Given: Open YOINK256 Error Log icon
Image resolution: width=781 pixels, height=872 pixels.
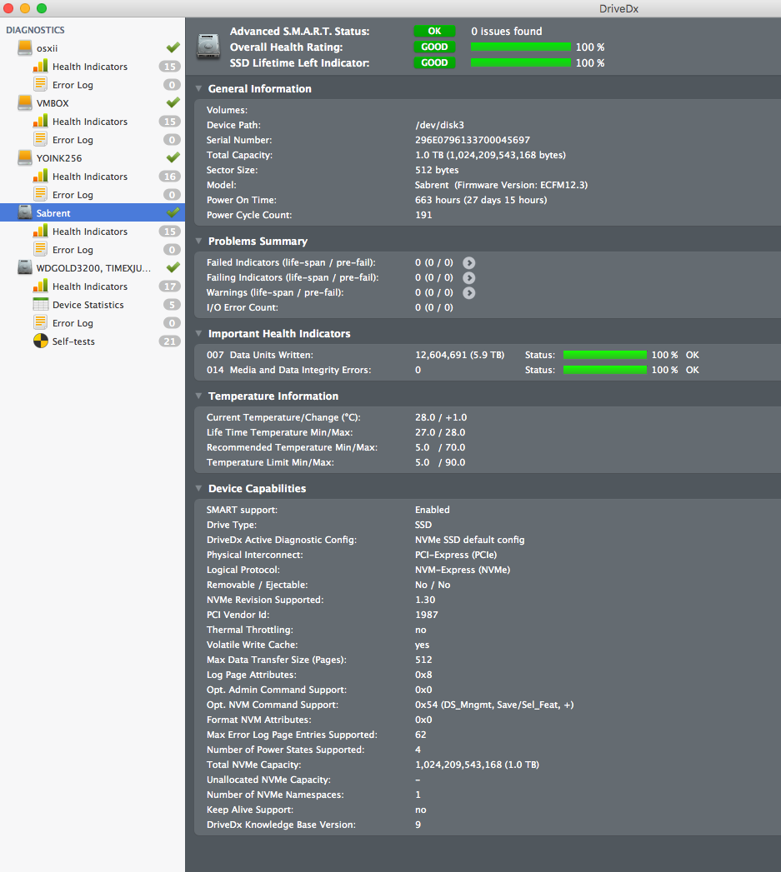Looking at the screenshot, I should coord(40,195).
